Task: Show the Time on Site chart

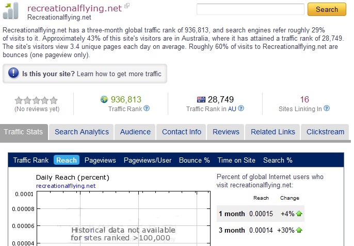Action: pyautogui.click(x=236, y=160)
